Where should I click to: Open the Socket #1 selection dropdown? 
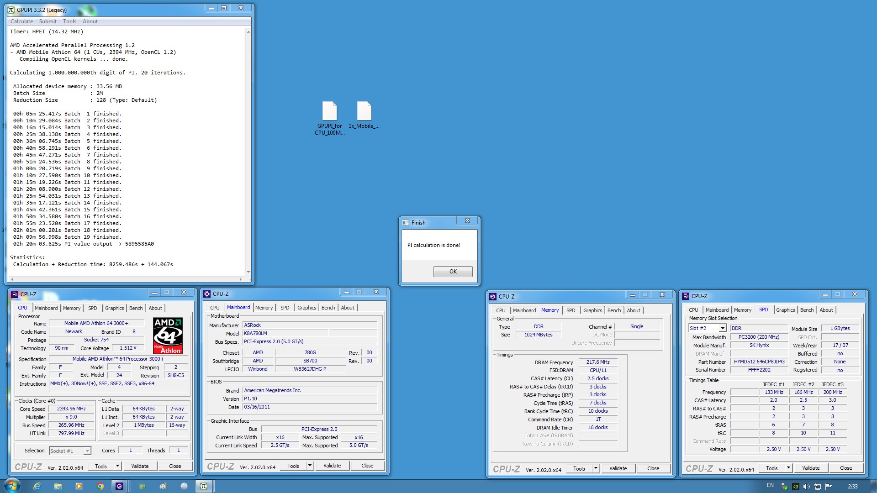click(x=87, y=451)
